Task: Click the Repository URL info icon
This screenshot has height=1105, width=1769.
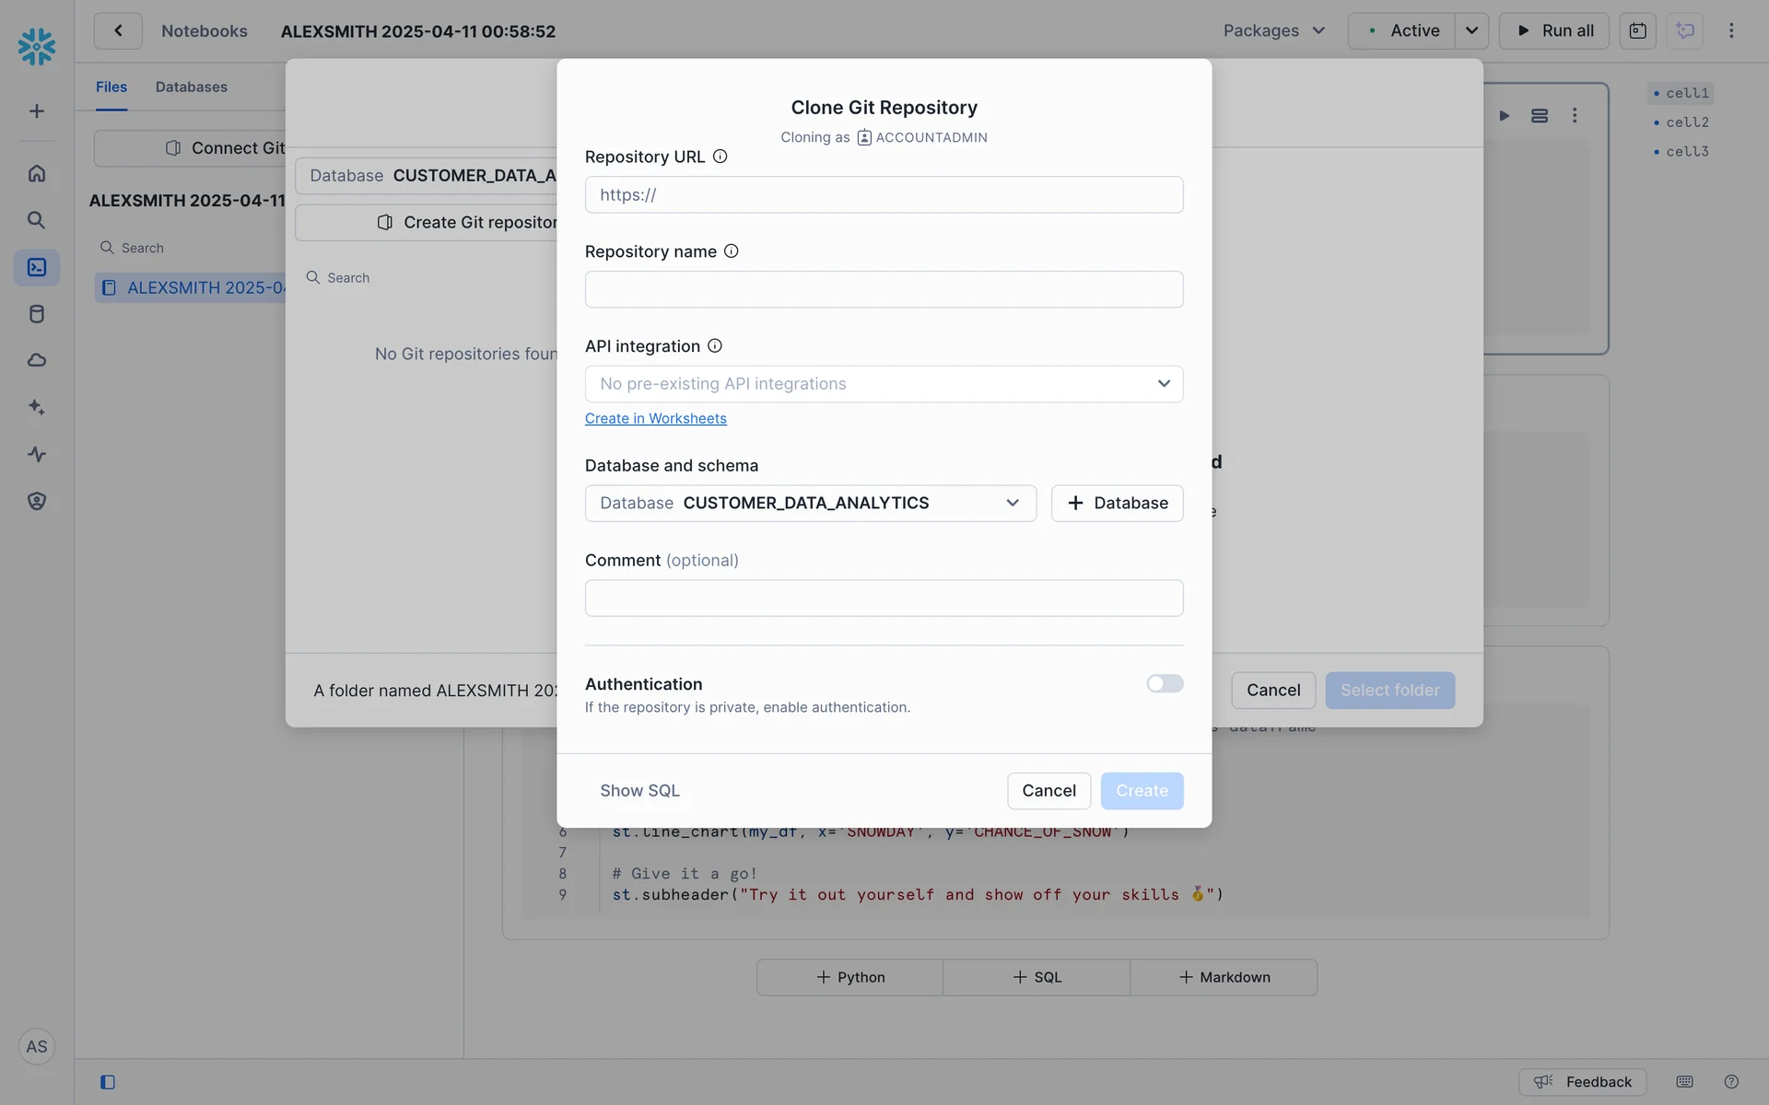Action: [720, 157]
